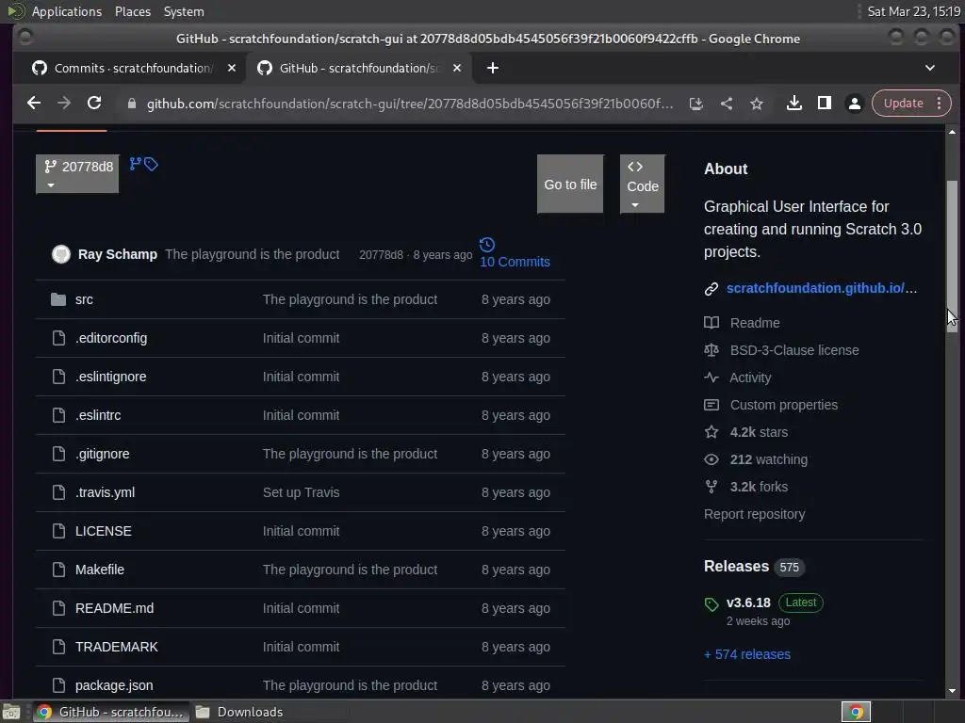Open the LICENSE file
The height and width of the screenshot is (723, 965).
[x=104, y=531]
